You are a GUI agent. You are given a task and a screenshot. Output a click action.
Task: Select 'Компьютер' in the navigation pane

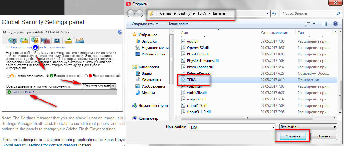[145, 118]
